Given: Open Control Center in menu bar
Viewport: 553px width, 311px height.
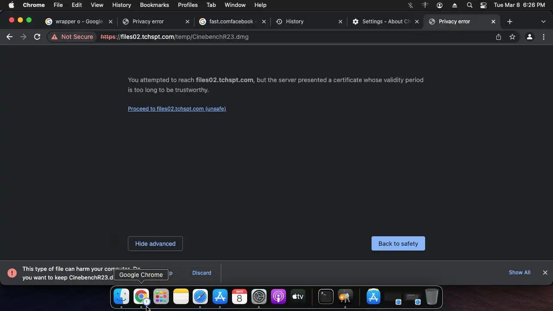Looking at the screenshot, I should pyautogui.click(x=483, y=5).
